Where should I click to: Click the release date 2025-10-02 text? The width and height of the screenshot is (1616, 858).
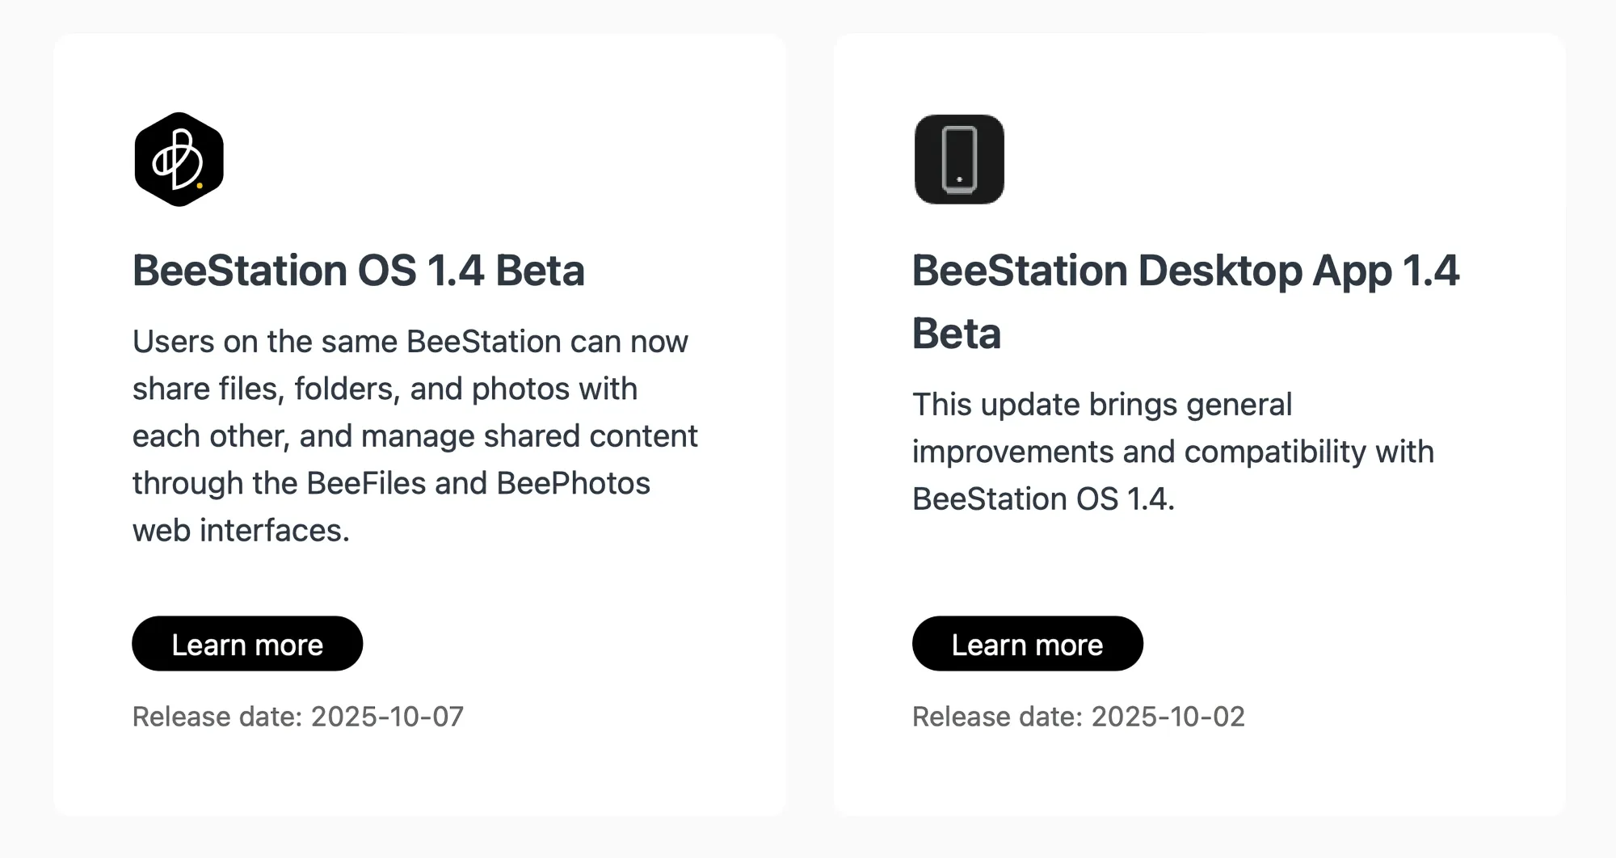point(1079,717)
